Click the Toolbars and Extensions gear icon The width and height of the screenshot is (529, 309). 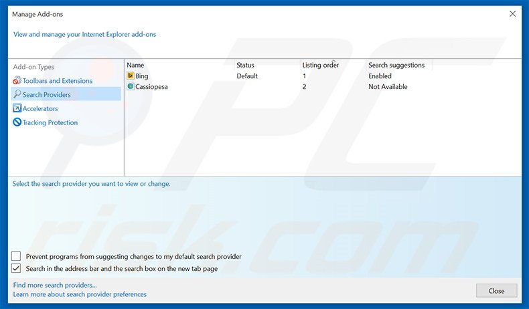17,80
